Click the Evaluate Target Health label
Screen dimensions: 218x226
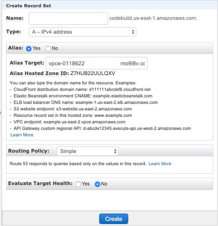click(40, 184)
